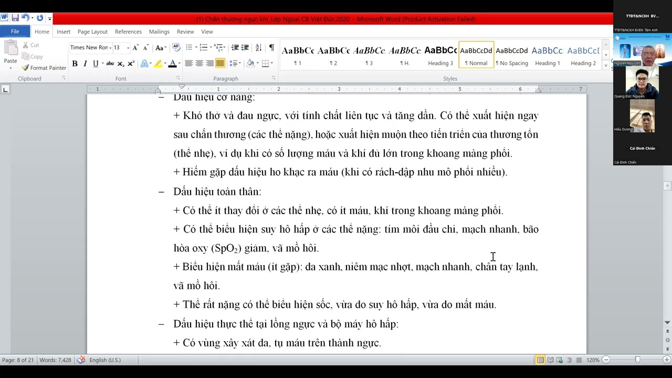The height and width of the screenshot is (378, 672).
Task: Apply subscript formatting
Action: point(121,64)
